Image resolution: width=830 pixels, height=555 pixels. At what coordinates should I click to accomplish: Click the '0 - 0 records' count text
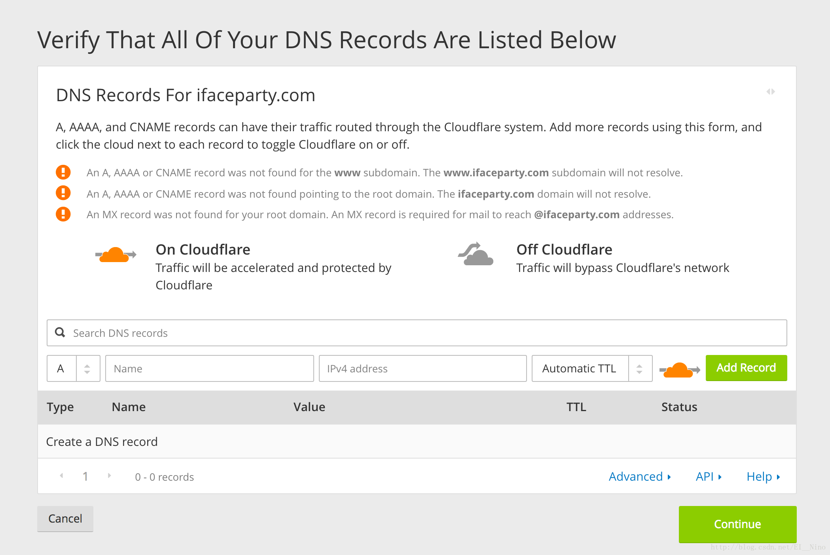165,477
